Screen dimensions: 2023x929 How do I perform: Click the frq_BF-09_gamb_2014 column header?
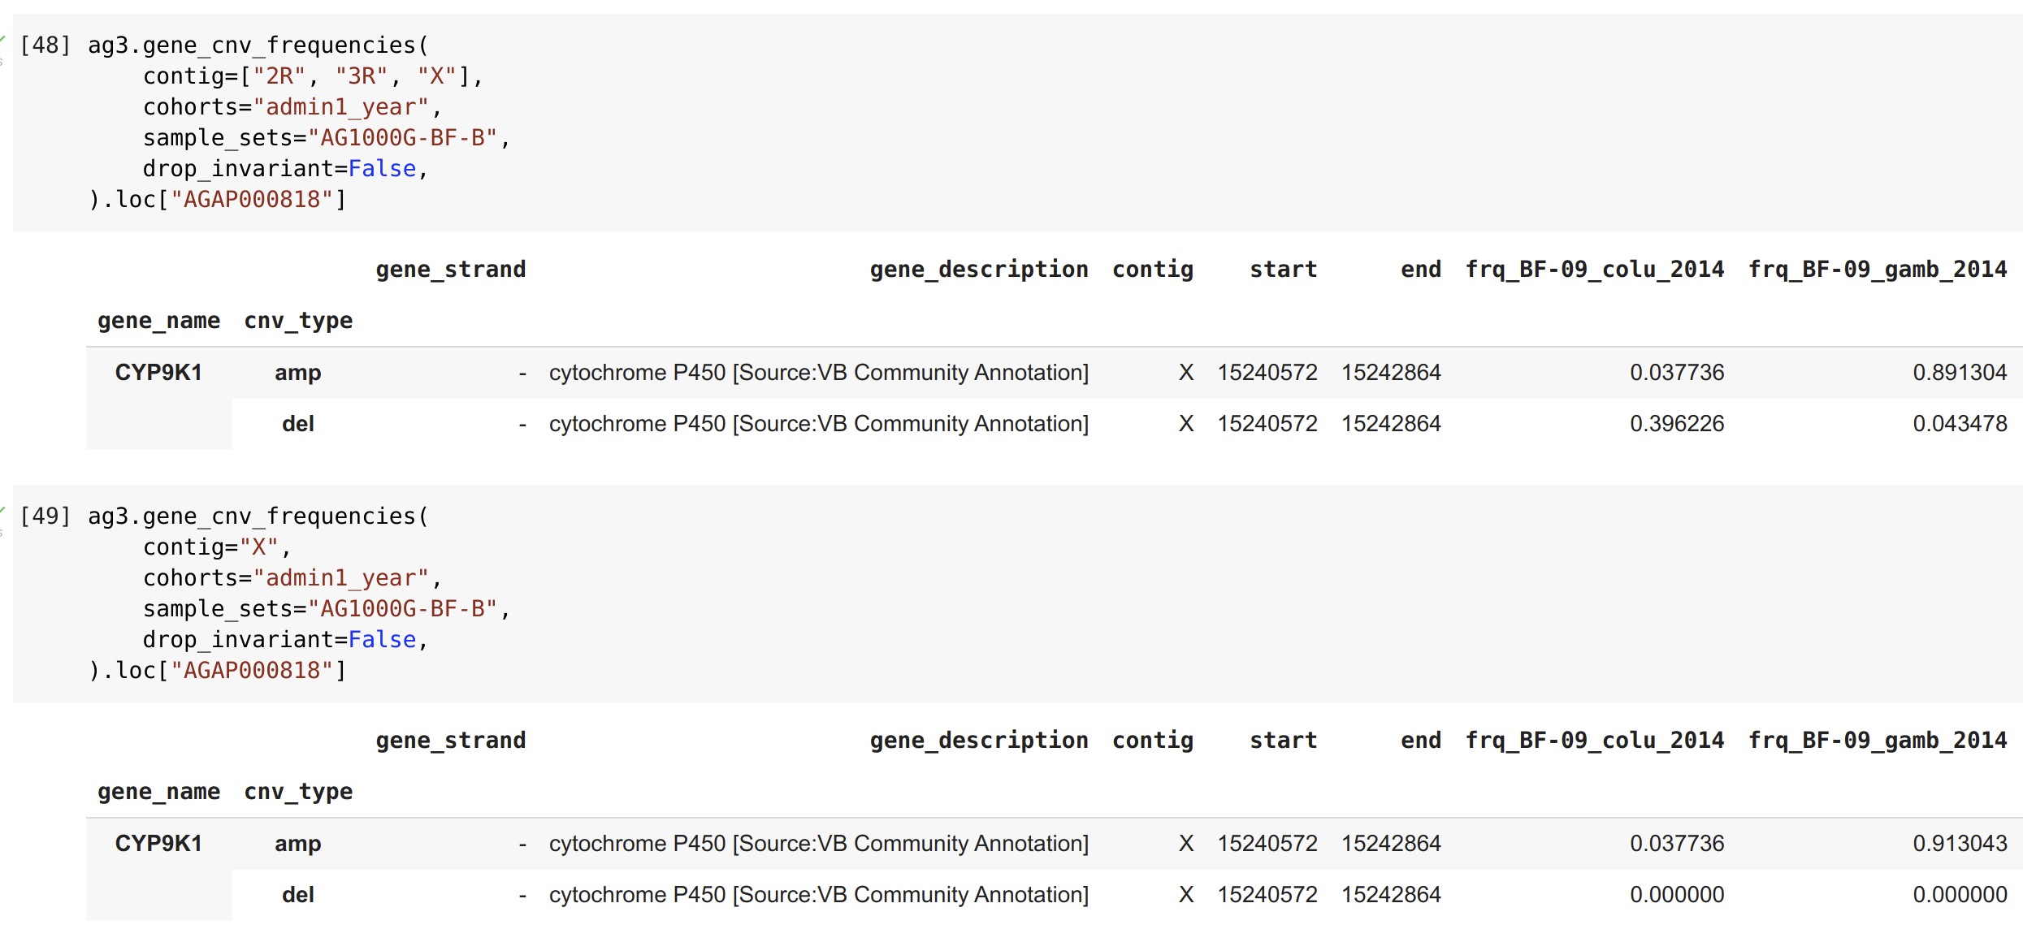(x=1878, y=269)
